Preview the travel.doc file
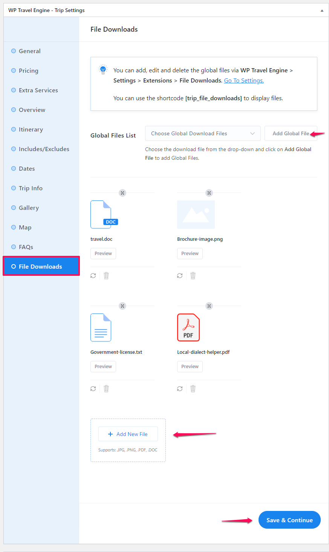Viewport: 329px width, 552px height. pyautogui.click(x=103, y=254)
